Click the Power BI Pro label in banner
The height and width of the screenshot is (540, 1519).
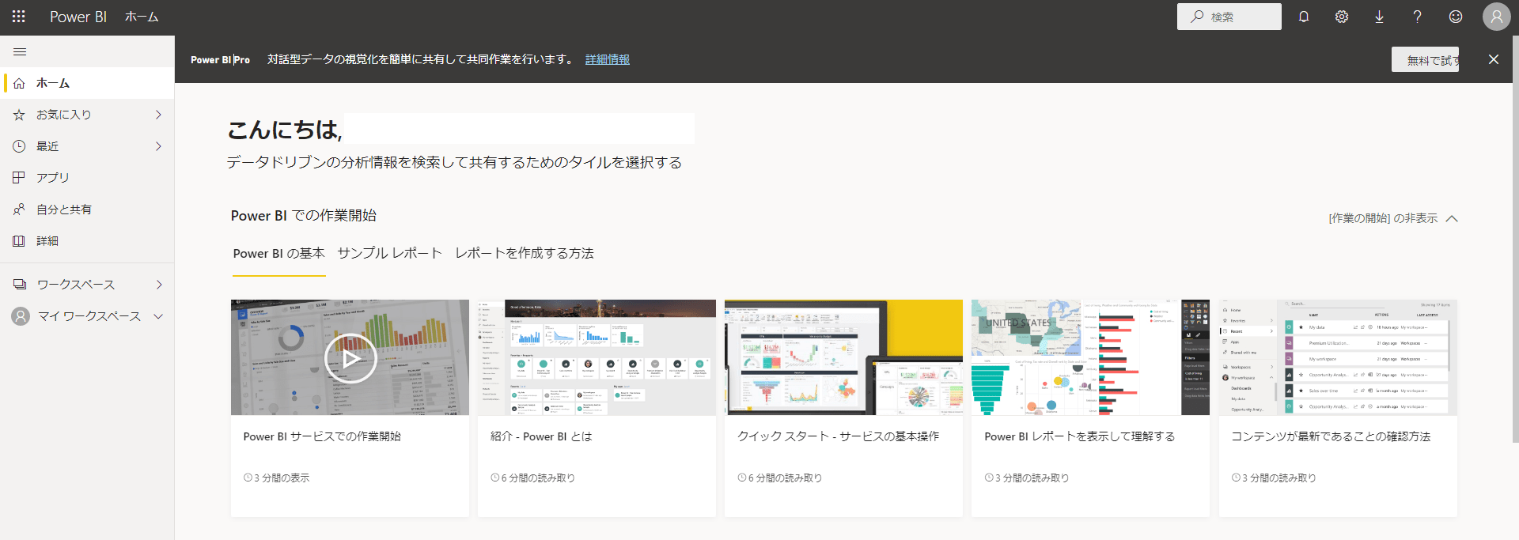(220, 59)
